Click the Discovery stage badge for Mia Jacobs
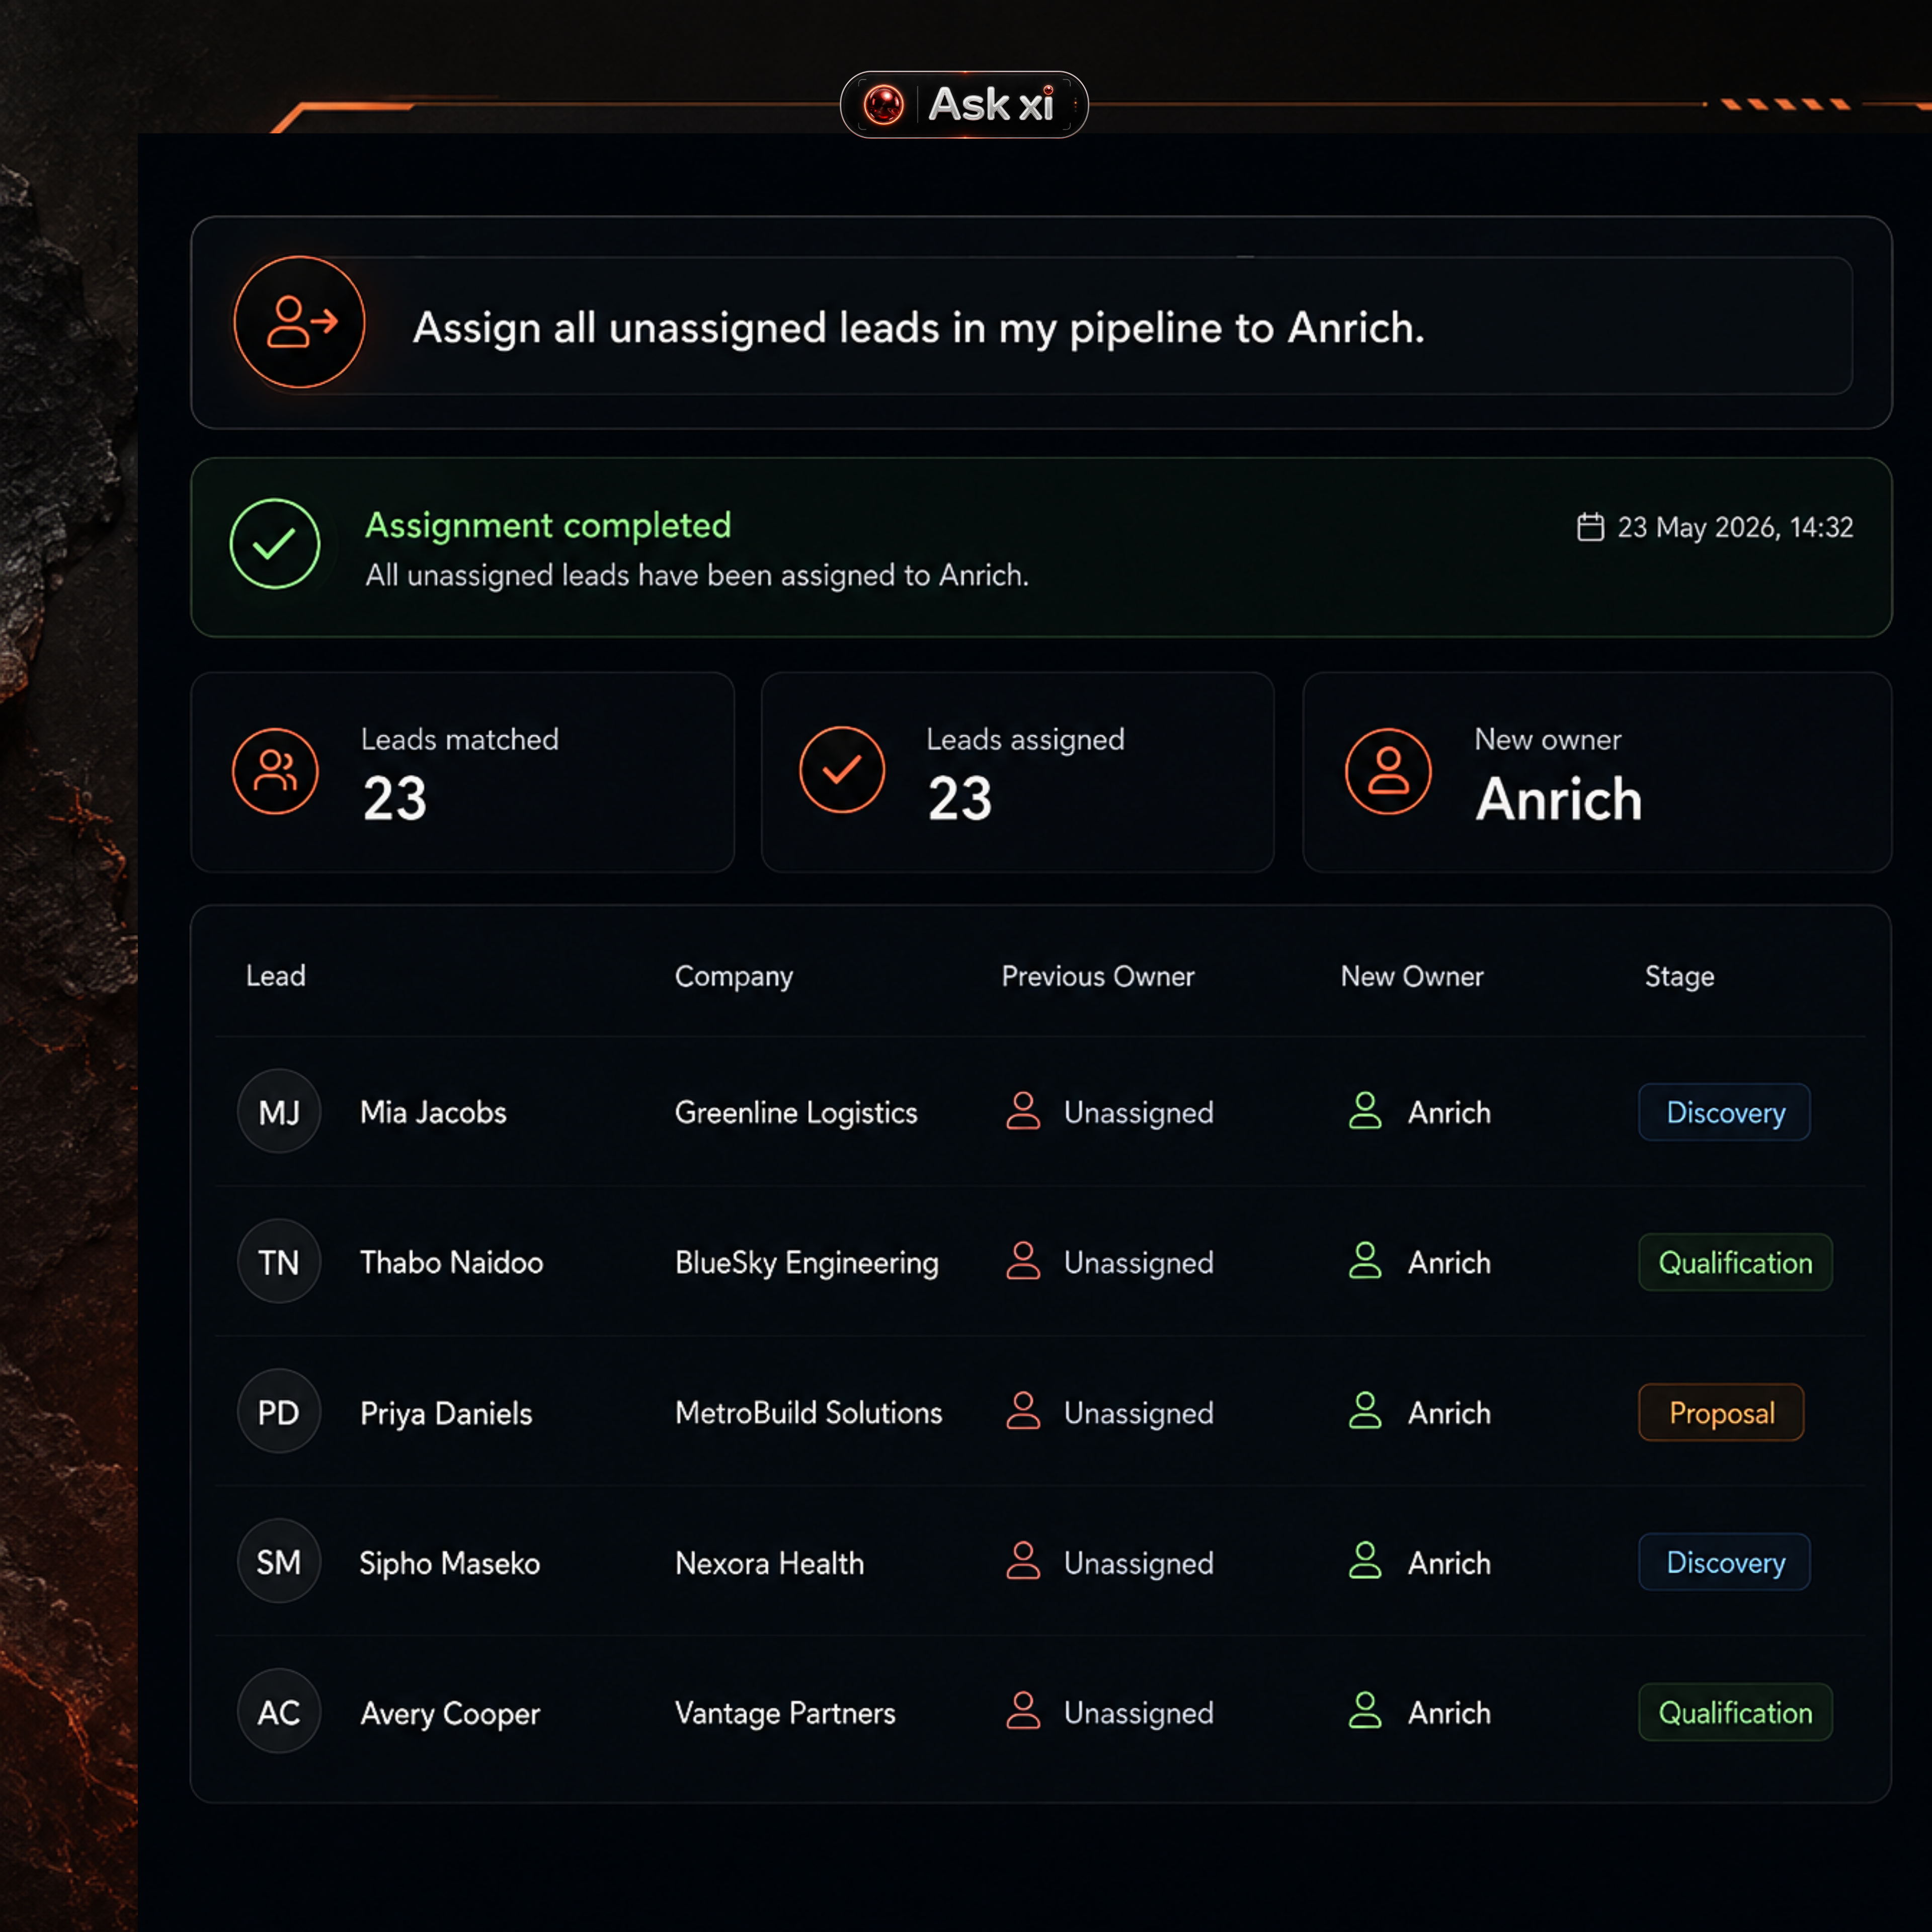Screen dimensions: 1932x1932 [1724, 1112]
